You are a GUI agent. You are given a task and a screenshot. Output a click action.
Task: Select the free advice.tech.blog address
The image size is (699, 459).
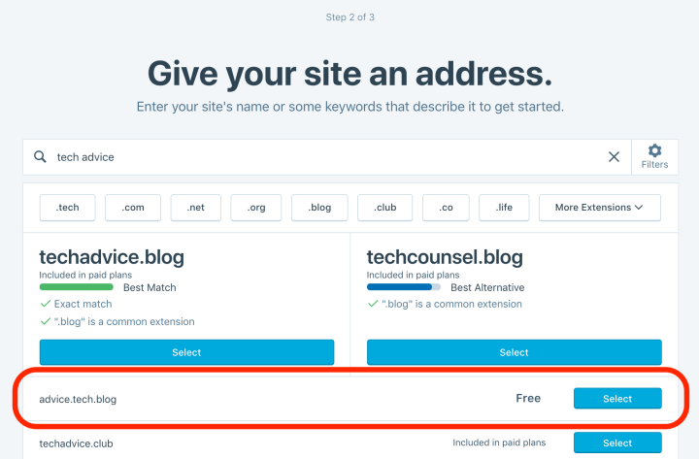(x=617, y=399)
